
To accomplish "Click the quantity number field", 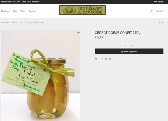I will click(129, 46).
